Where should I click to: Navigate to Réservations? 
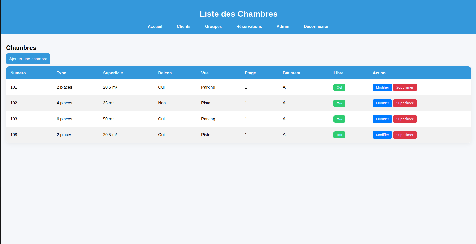[249, 27]
